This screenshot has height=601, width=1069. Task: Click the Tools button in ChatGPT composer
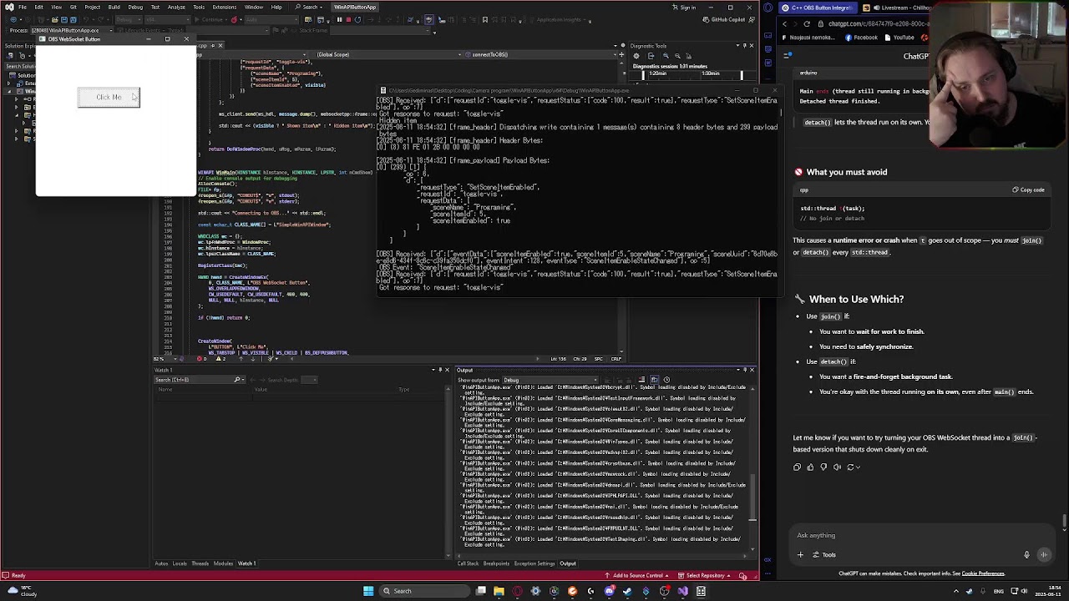click(x=824, y=554)
